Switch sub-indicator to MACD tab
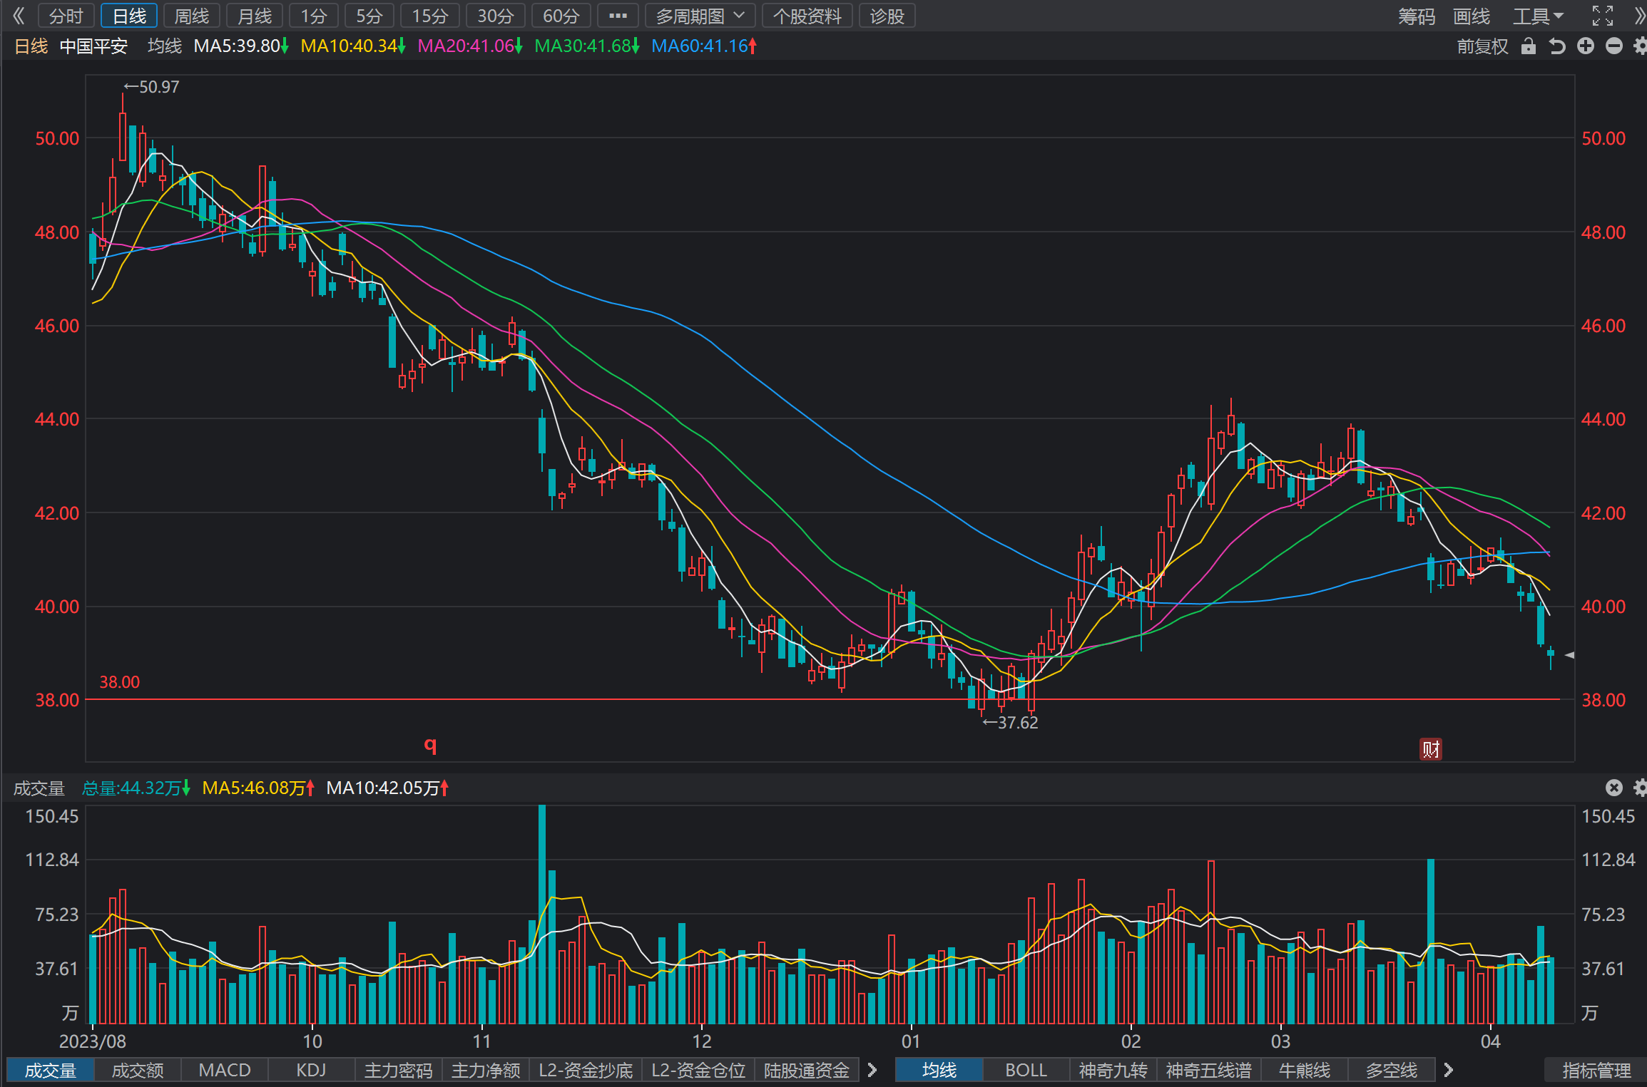This screenshot has width=1647, height=1087. tap(225, 1070)
